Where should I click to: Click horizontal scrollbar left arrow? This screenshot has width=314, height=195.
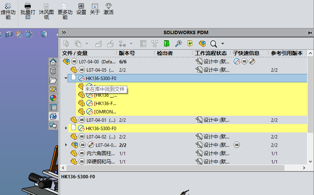[63, 168]
